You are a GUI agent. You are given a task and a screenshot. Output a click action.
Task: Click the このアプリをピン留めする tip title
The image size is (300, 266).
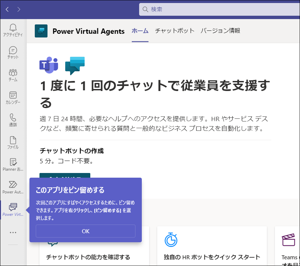(x=70, y=190)
